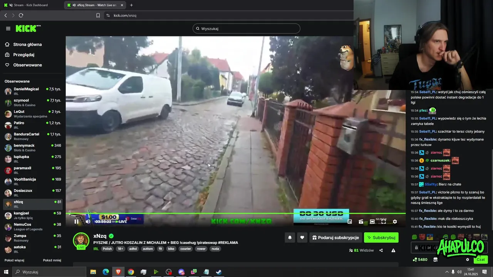The image size is (493, 277).
Task: Toggle picture-in-picture mini player
Action: [x=350, y=222]
